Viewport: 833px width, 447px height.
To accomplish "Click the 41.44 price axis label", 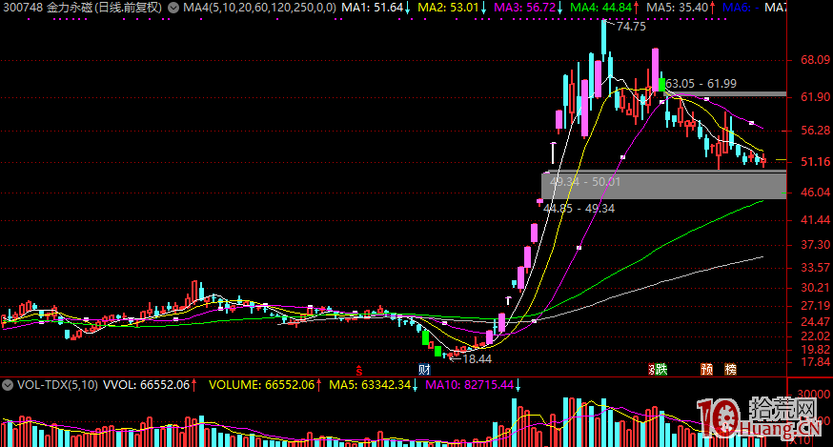I will tap(816, 220).
